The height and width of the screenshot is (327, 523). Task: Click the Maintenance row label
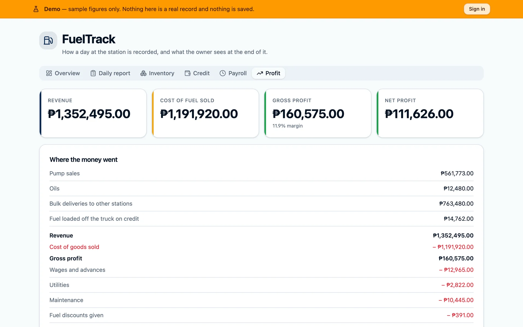(x=66, y=300)
